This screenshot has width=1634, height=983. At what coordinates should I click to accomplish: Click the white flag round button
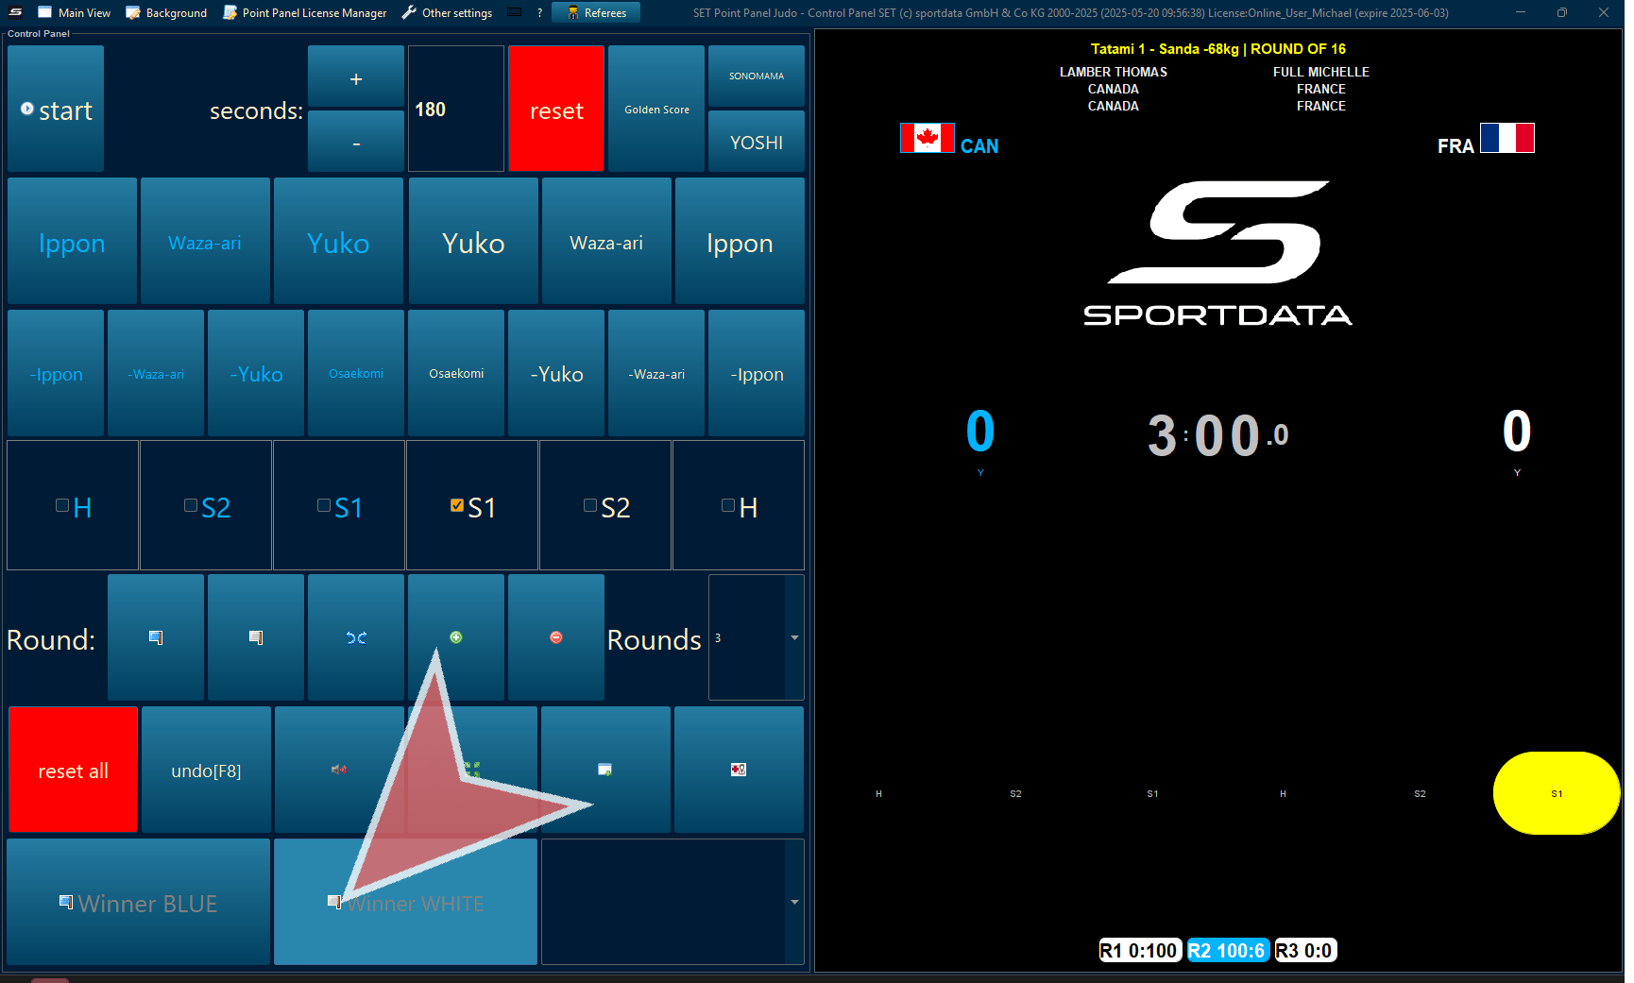pyautogui.click(x=256, y=637)
